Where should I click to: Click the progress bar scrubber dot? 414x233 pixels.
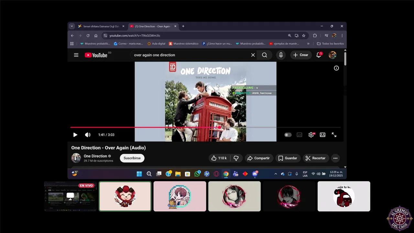(x=220, y=128)
